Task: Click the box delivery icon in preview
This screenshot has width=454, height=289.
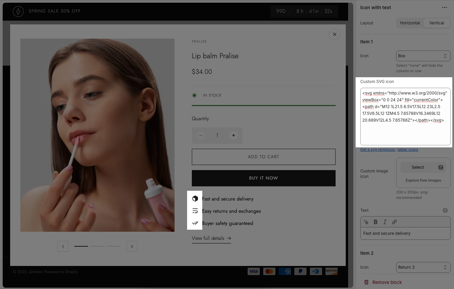Action: pyautogui.click(x=195, y=199)
